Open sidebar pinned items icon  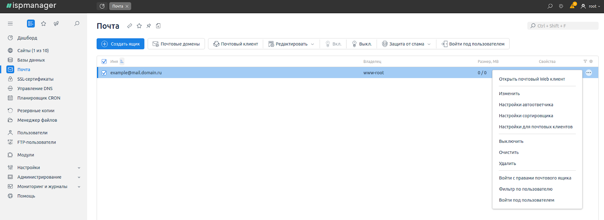56,23
